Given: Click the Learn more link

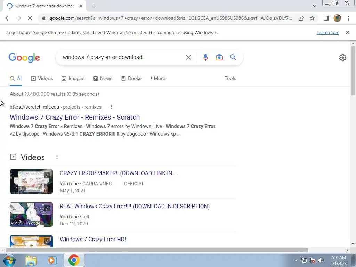Looking at the screenshot, I should click(x=328, y=33).
